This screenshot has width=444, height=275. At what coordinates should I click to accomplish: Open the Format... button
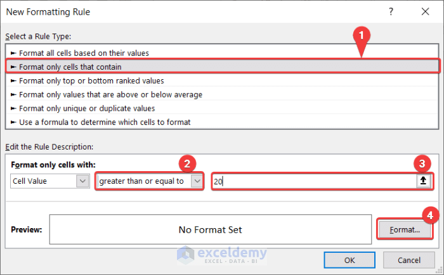point(400,229)
